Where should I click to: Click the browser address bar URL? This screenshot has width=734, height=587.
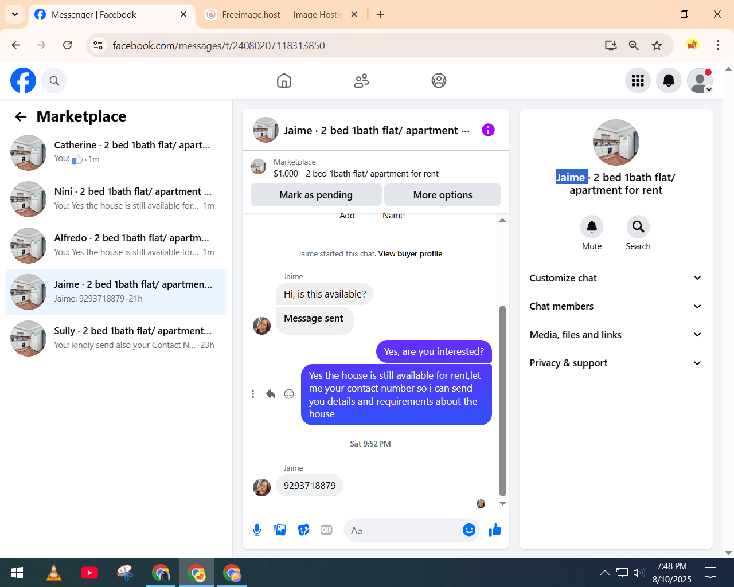coord(218,45)
